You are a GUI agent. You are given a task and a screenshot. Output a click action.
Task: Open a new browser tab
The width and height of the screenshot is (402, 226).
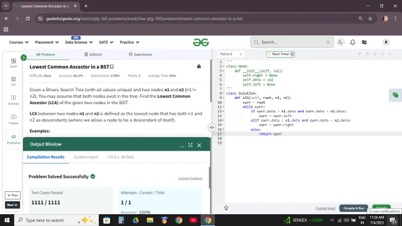click(86, 6)
